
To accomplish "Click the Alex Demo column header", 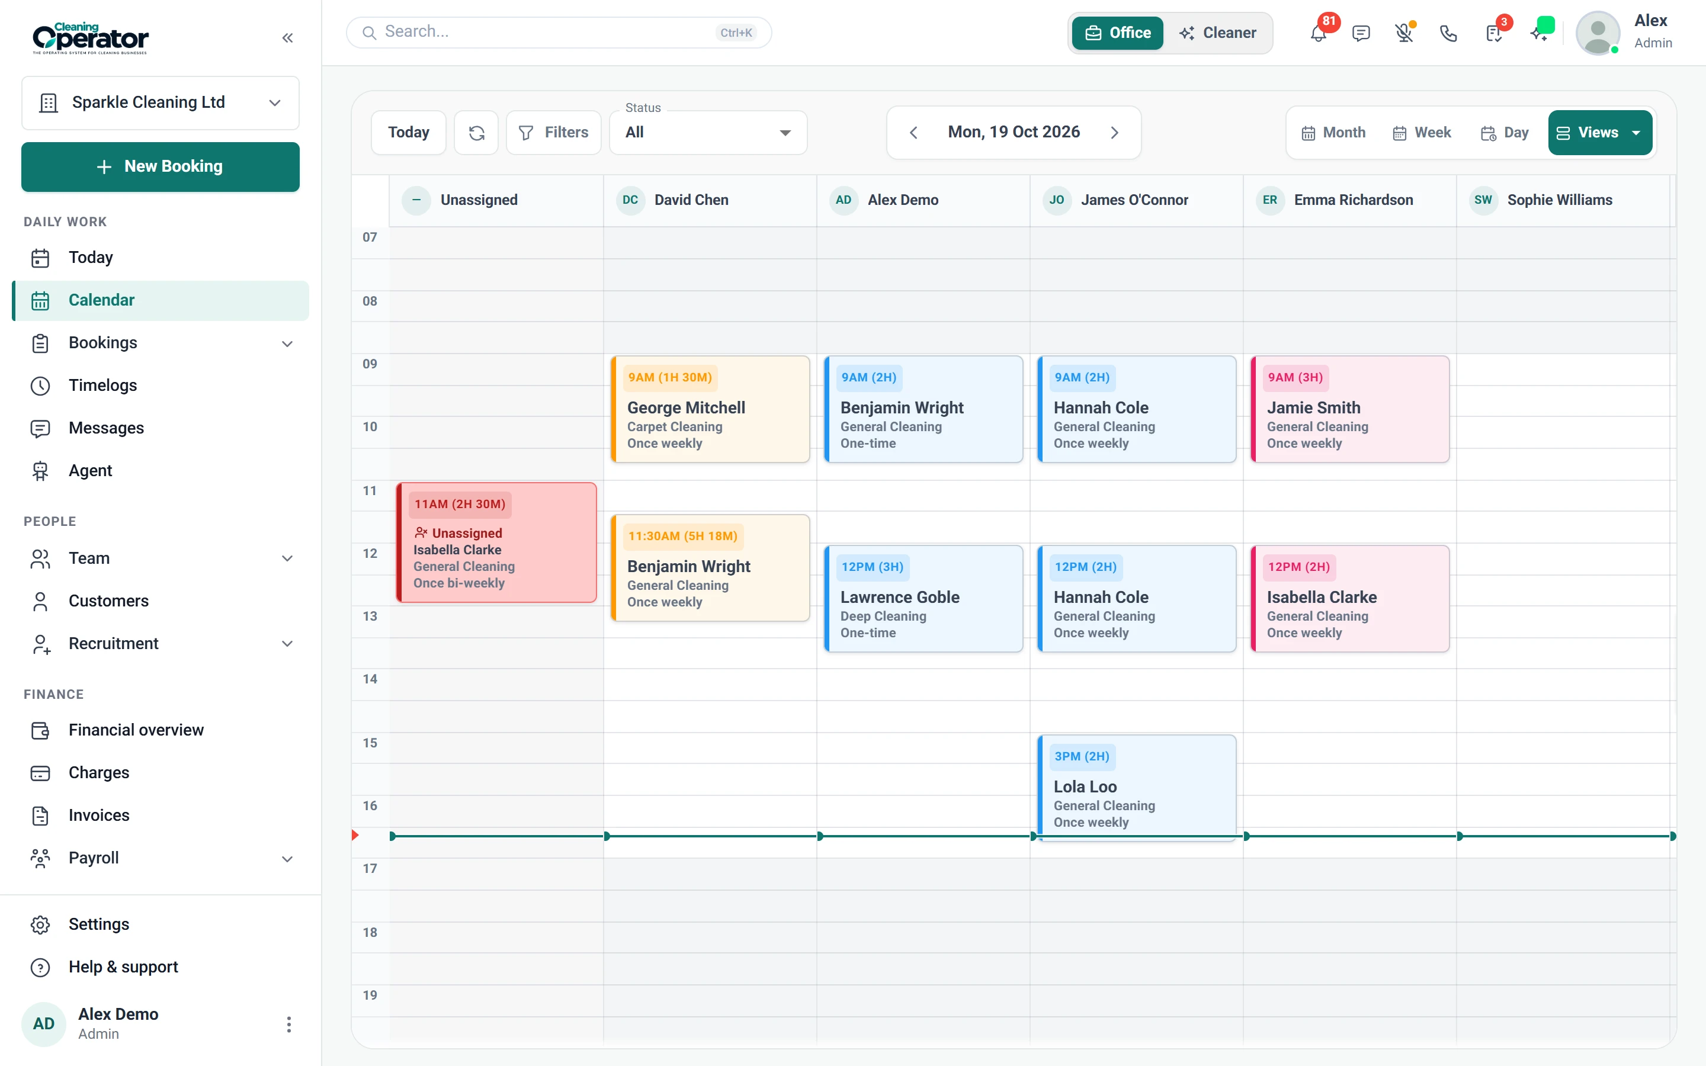I will coord(923,200).
